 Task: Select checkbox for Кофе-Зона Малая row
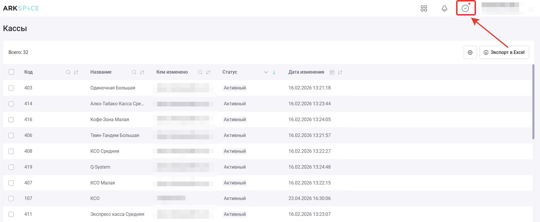click(x=11, y=120)
